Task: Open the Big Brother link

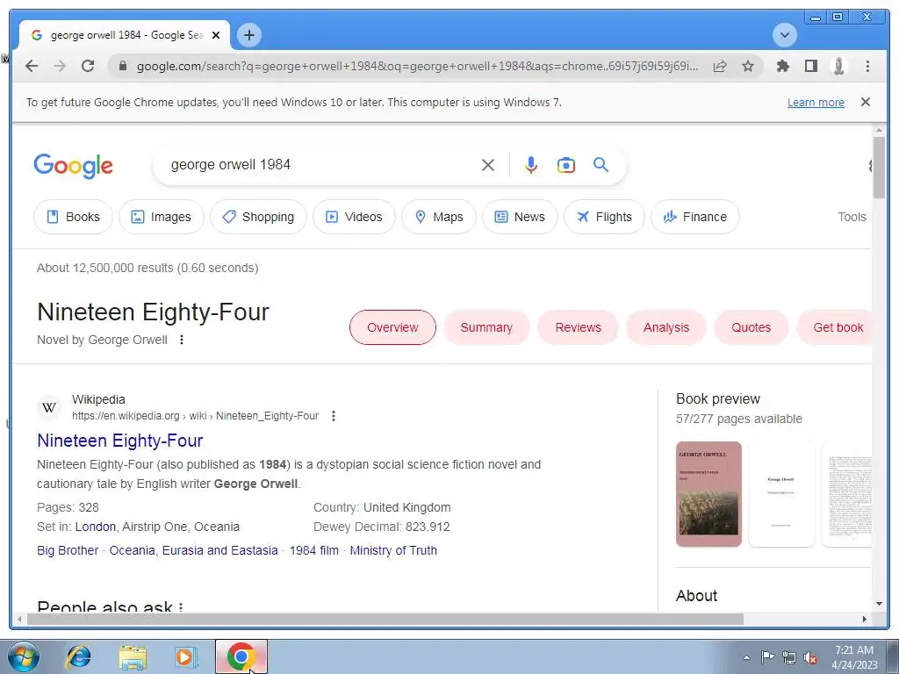Action: 68,550
